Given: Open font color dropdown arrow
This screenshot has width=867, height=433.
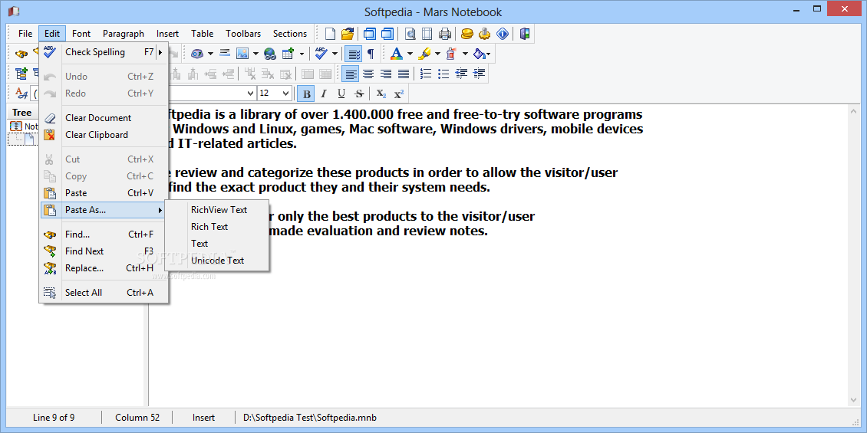Looking at the screenshot, I should tap(410, 54).
